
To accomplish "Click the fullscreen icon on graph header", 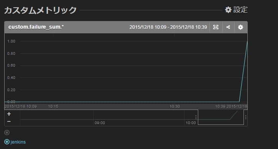I will [215, 27].
